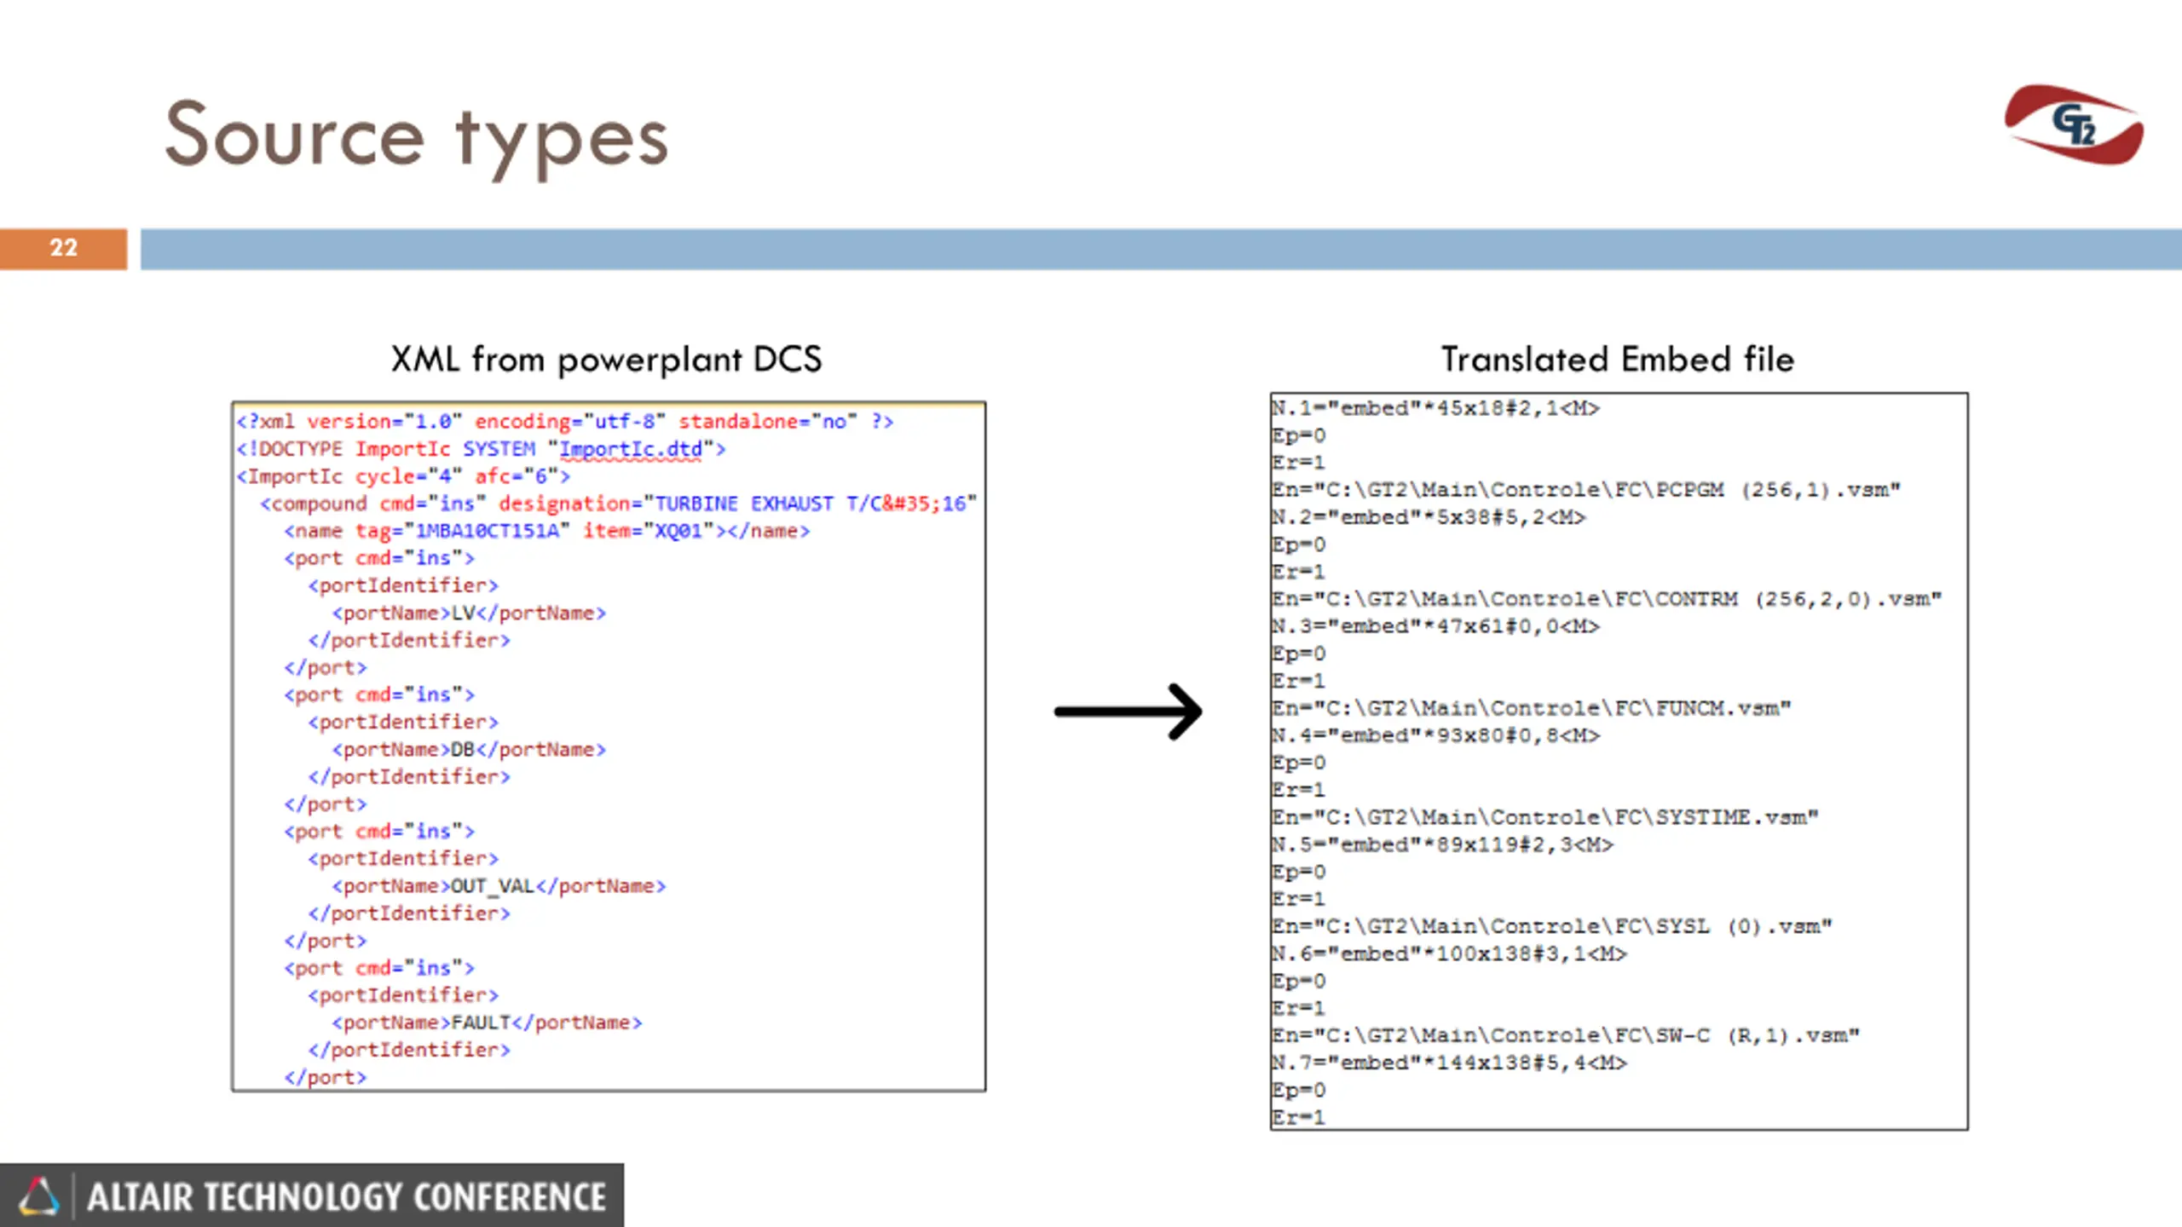Click the N.4="embed"*93x80#0,8 line
The image size is (2182, 1227).
[x=1436, y=735]
